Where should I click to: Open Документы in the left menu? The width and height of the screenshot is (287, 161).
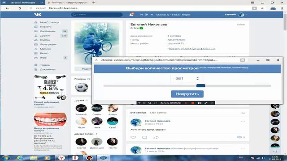click(48, 69)
